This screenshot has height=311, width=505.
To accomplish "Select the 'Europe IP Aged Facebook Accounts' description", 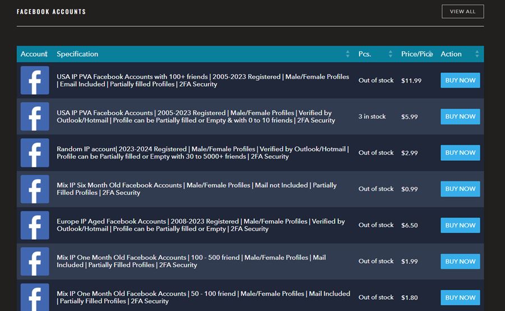I will click(201, 225).
